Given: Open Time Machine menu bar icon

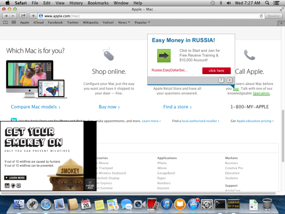Looking at the screenshot, I should [x=212, y=3].
